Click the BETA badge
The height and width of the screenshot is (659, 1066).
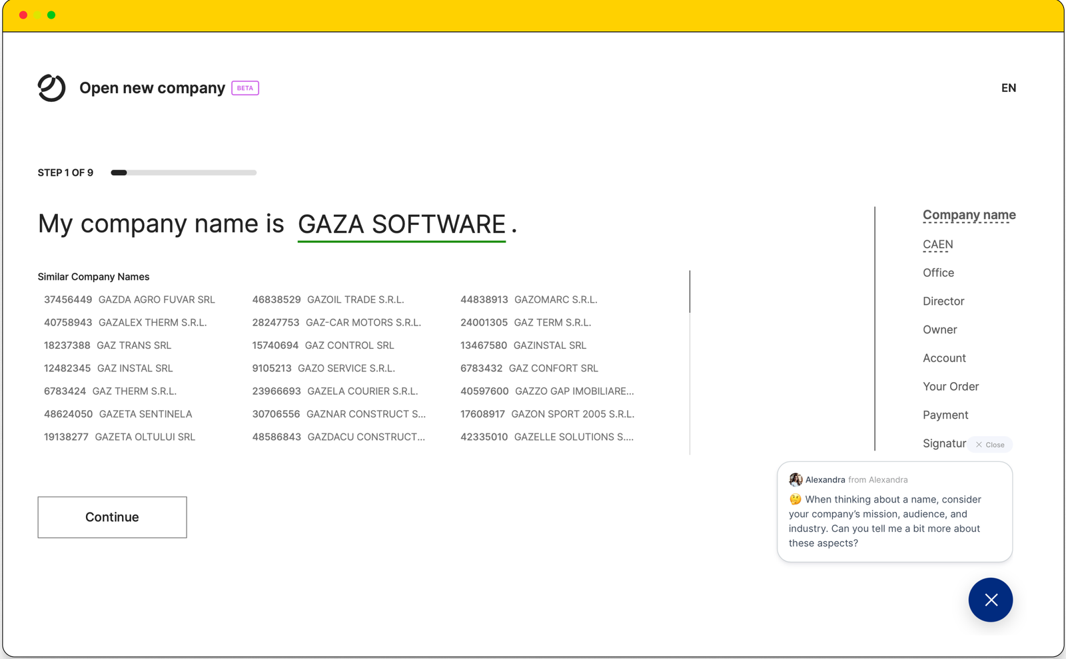(x=245, y=88)
